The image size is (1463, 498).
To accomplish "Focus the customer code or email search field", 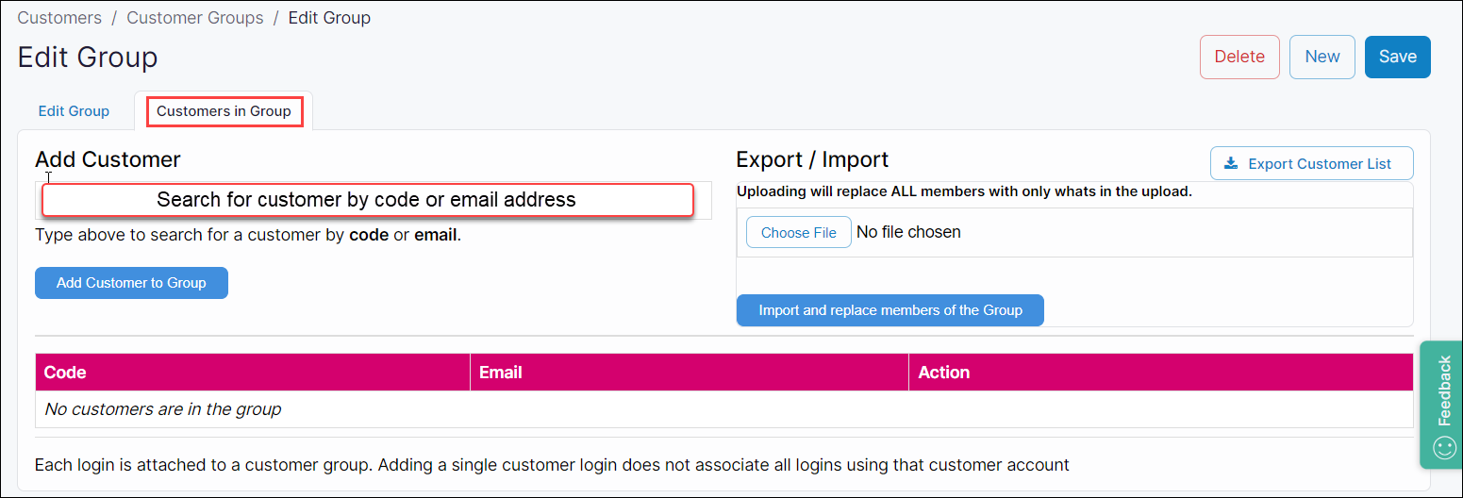I will pos(368,200).
